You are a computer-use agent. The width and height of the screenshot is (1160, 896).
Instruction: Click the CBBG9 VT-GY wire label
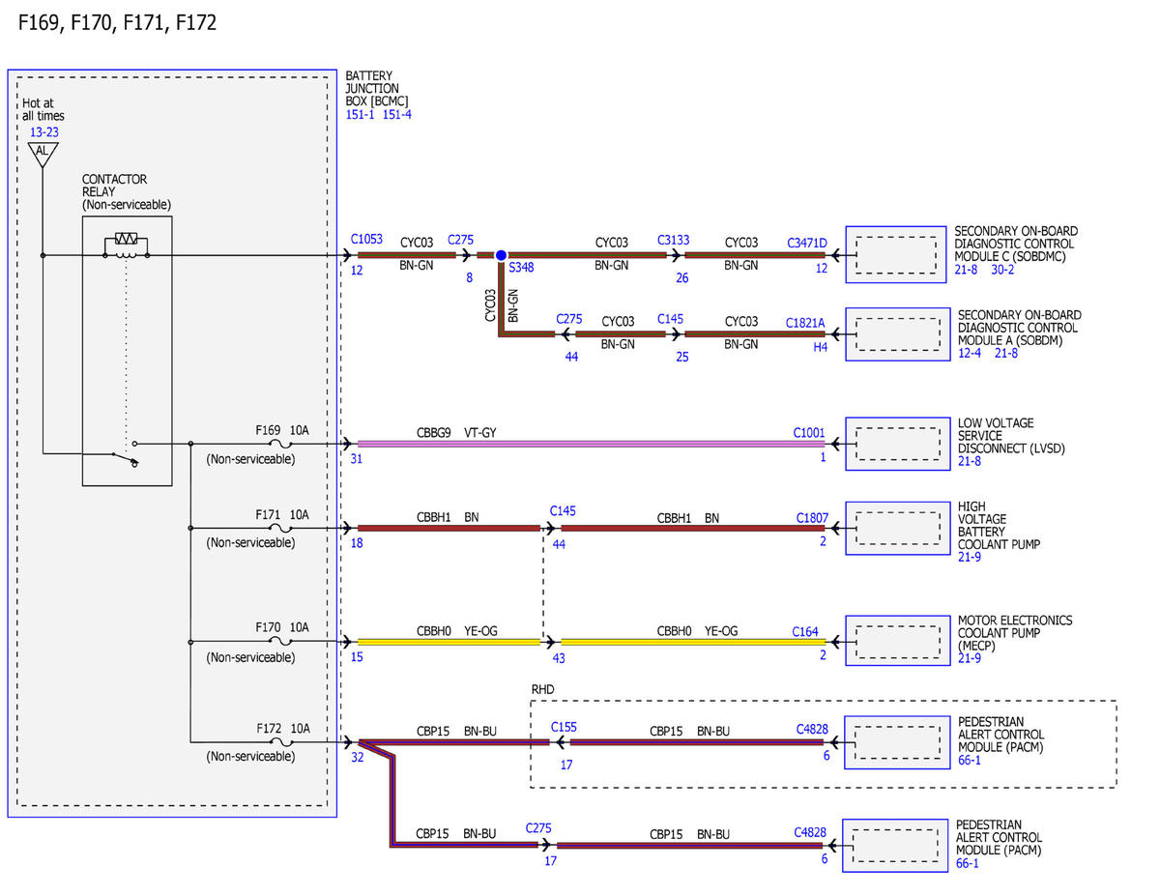tap(456, 433)
